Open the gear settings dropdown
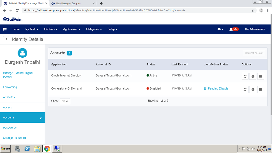Viewport: 272px width, 153px height. [220, 29]
